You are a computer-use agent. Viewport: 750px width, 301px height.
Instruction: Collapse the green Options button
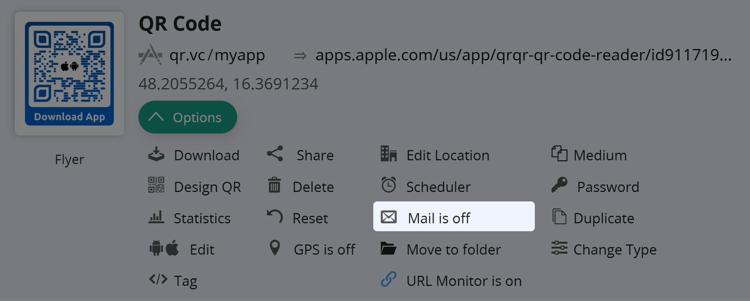pos(187,117)
